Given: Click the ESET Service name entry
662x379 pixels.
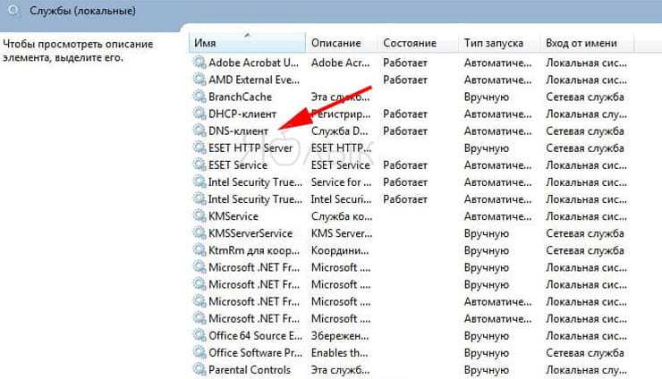Looking at the screenshot, I should [x=238, y=165].
